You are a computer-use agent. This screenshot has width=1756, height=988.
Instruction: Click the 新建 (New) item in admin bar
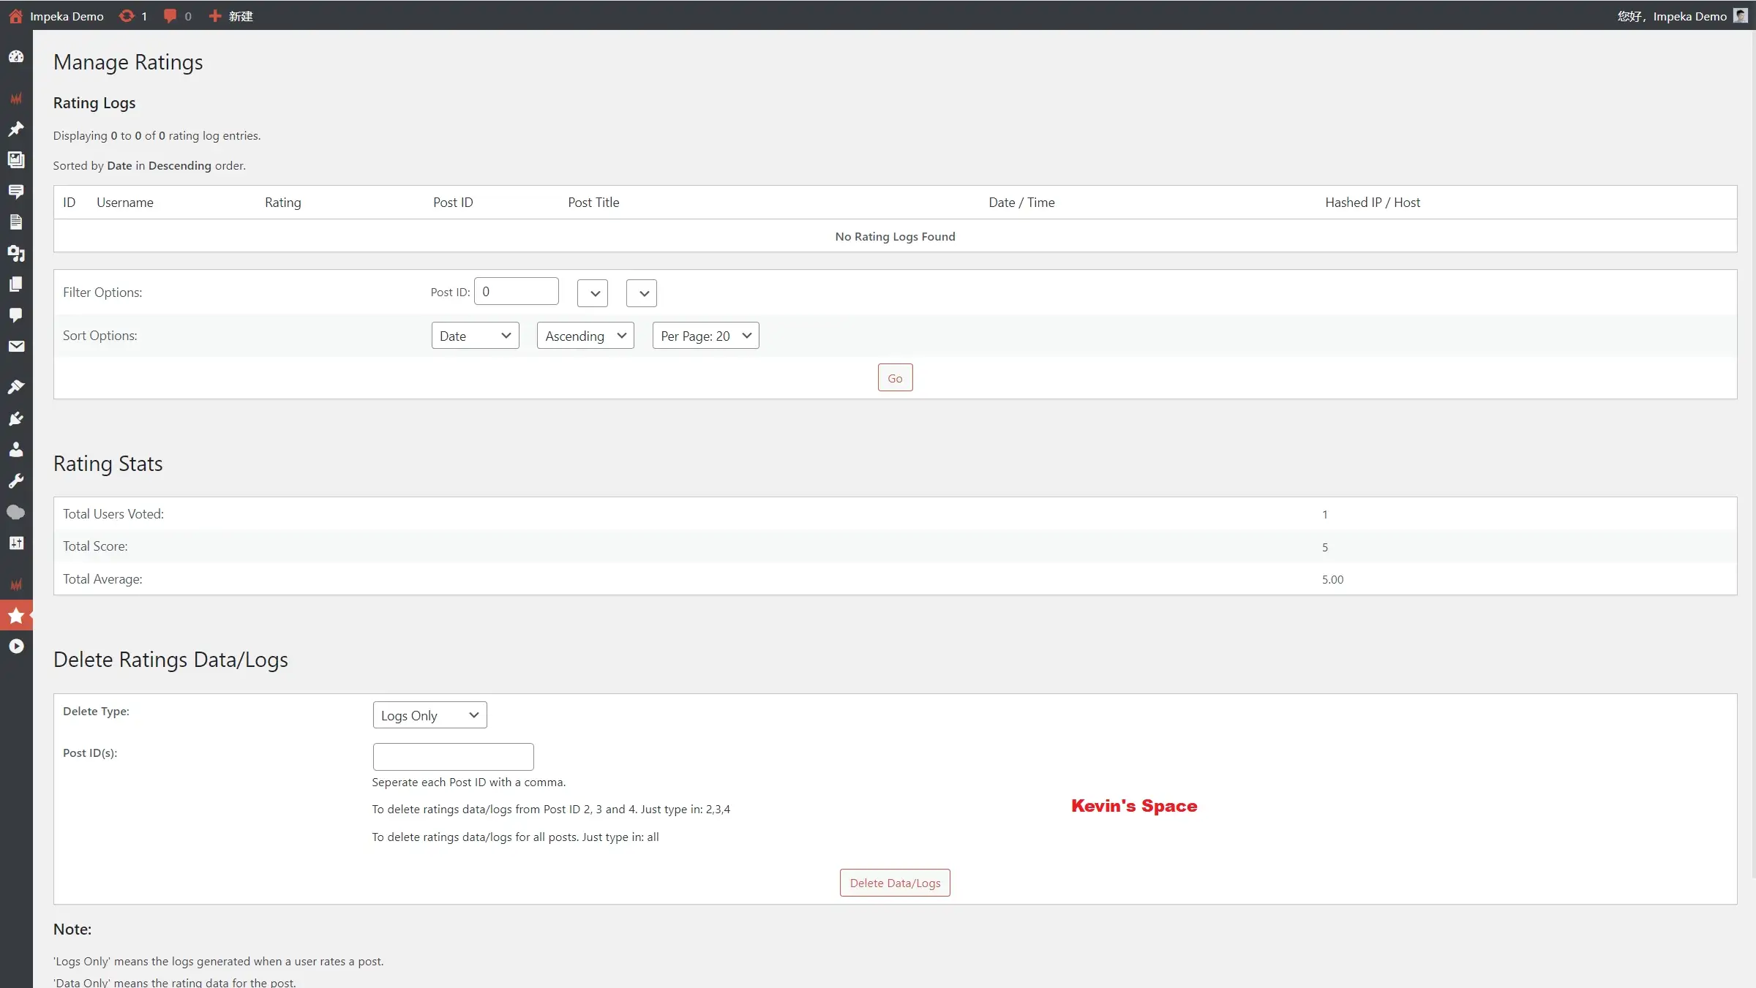click(231, 16)
